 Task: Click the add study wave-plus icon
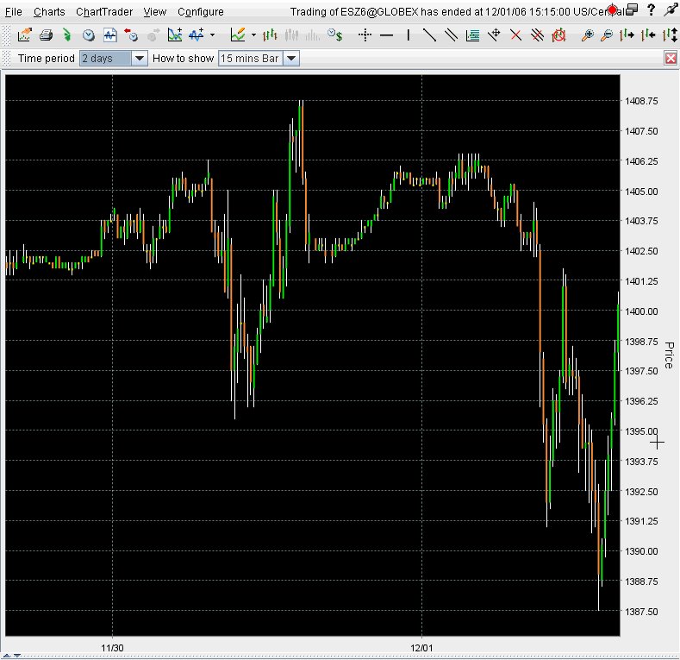click(x=197, y=35)
